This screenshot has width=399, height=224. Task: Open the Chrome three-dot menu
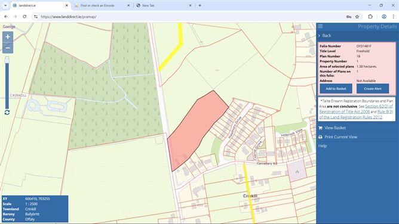point(394,17)
